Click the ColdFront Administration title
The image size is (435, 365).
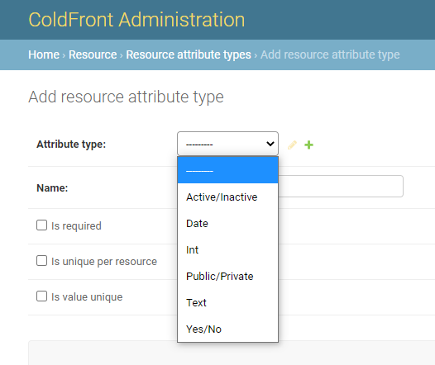136,20
